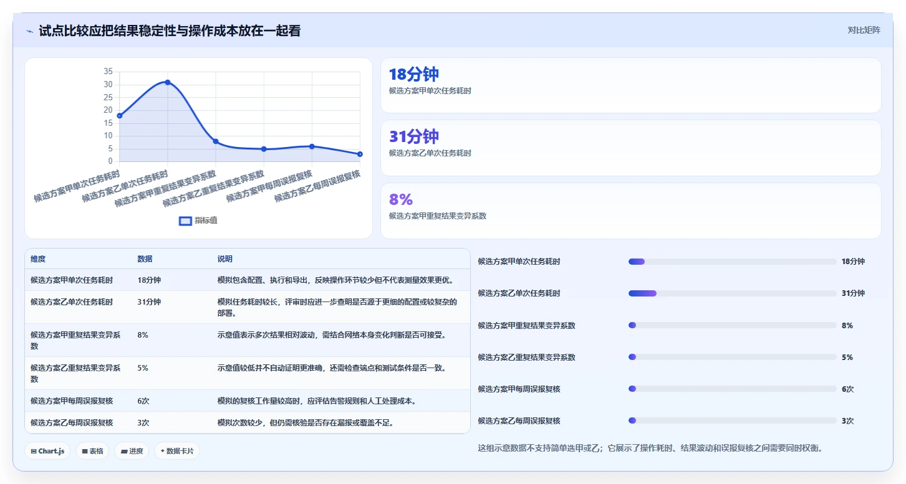Click table cell 候选方案甲重复结果变异系数
Image resolution: width=906 pixels, height=484 pixels.
[x=77, y=340]
